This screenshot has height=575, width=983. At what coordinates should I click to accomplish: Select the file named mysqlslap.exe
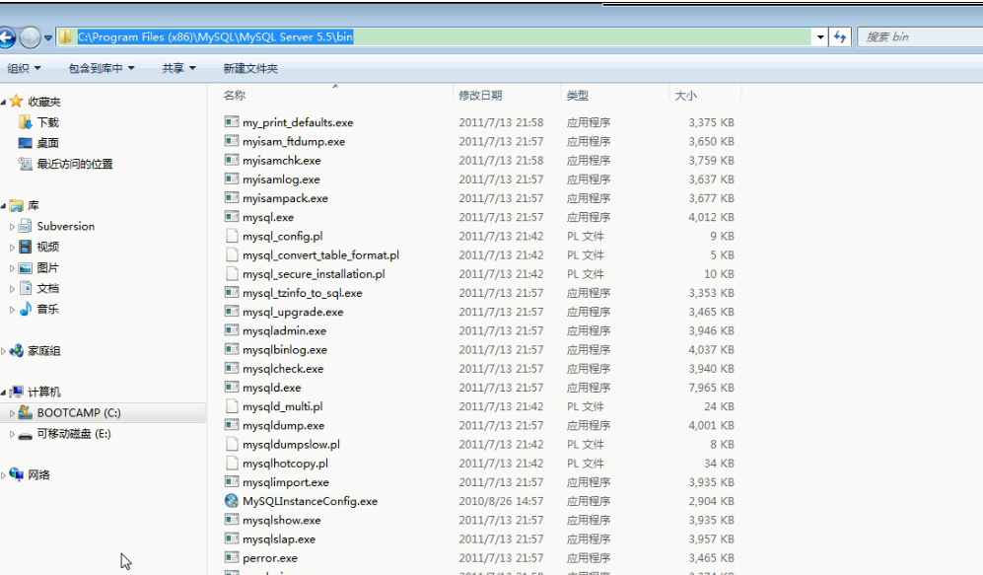pos(279,539)
